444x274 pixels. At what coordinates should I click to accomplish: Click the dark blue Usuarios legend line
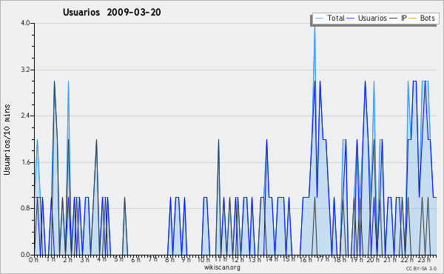[x=351, y=18]
